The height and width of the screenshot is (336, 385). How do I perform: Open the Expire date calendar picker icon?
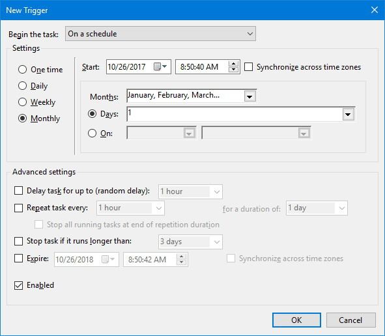[x=108, y=259]
